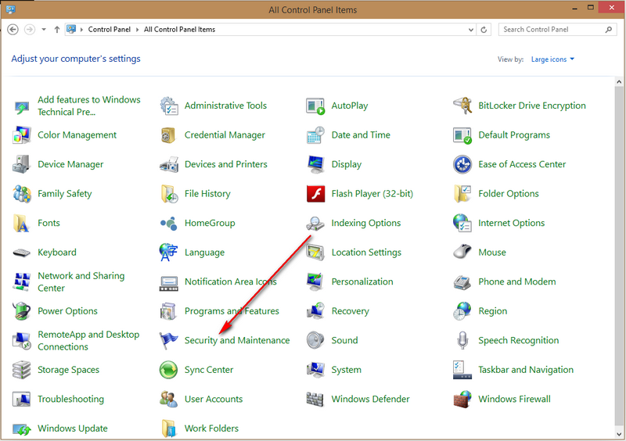Click the Refresh button beside address bar

[484, 30]
